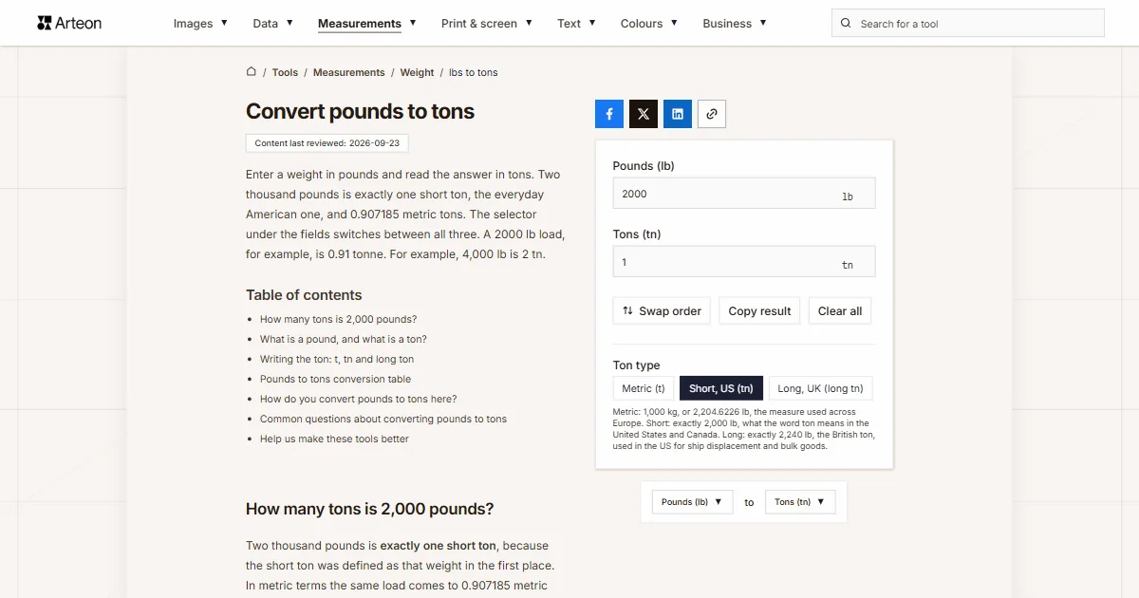
Task: Jump to 'What is a pound, and what is a ton?'
Action: click(x=344, y=340)
